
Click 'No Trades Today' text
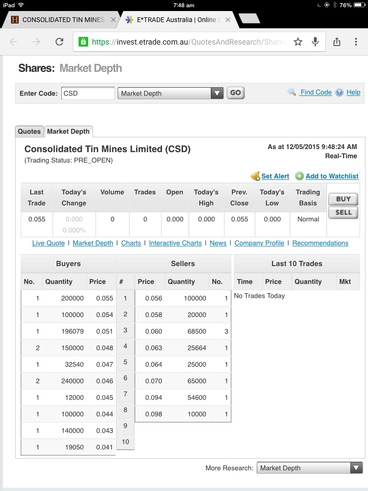tap(259, 296)
